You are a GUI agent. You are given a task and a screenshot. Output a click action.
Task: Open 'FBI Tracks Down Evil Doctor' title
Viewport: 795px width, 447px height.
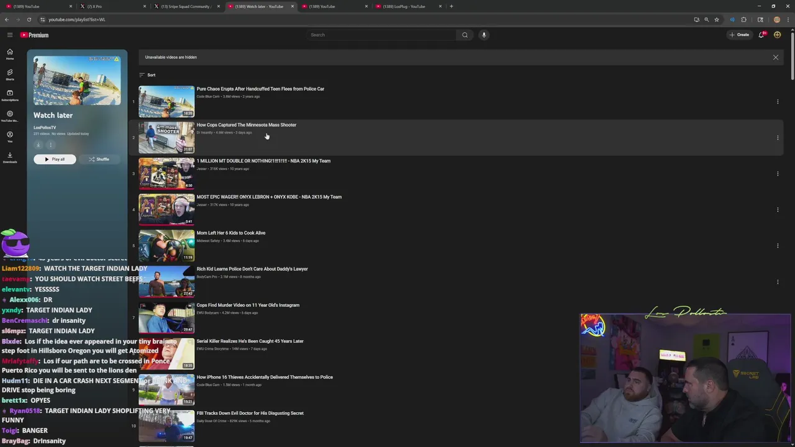250,413
